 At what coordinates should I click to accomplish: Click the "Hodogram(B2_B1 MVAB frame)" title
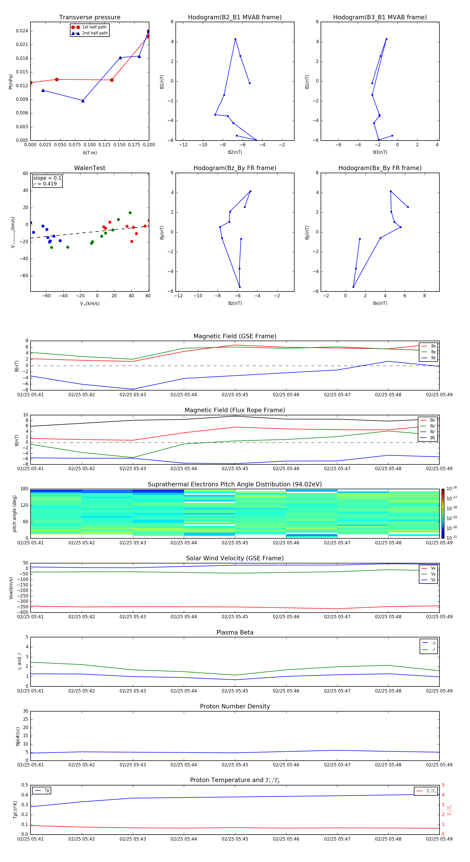(x=235, y=17)
